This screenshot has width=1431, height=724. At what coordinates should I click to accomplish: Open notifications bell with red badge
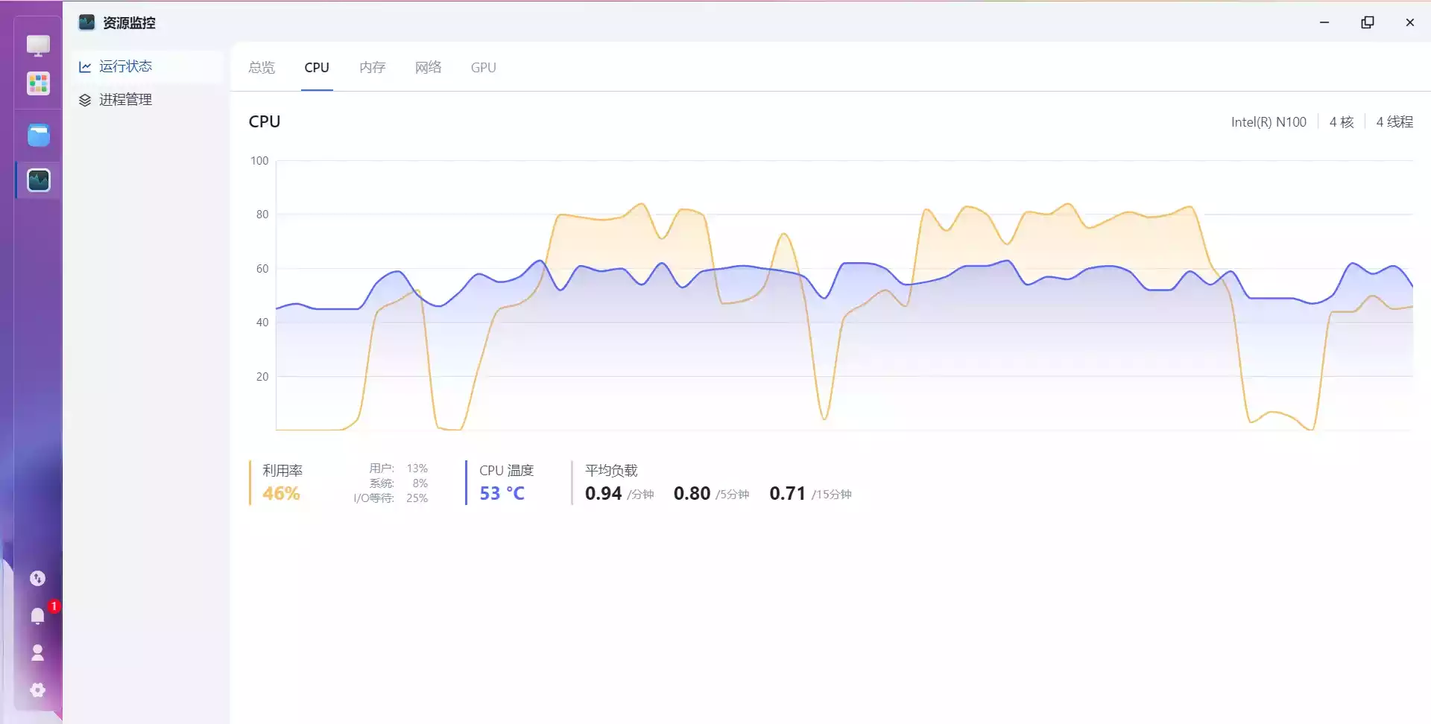pyautogui.click(x=39, y=615)
